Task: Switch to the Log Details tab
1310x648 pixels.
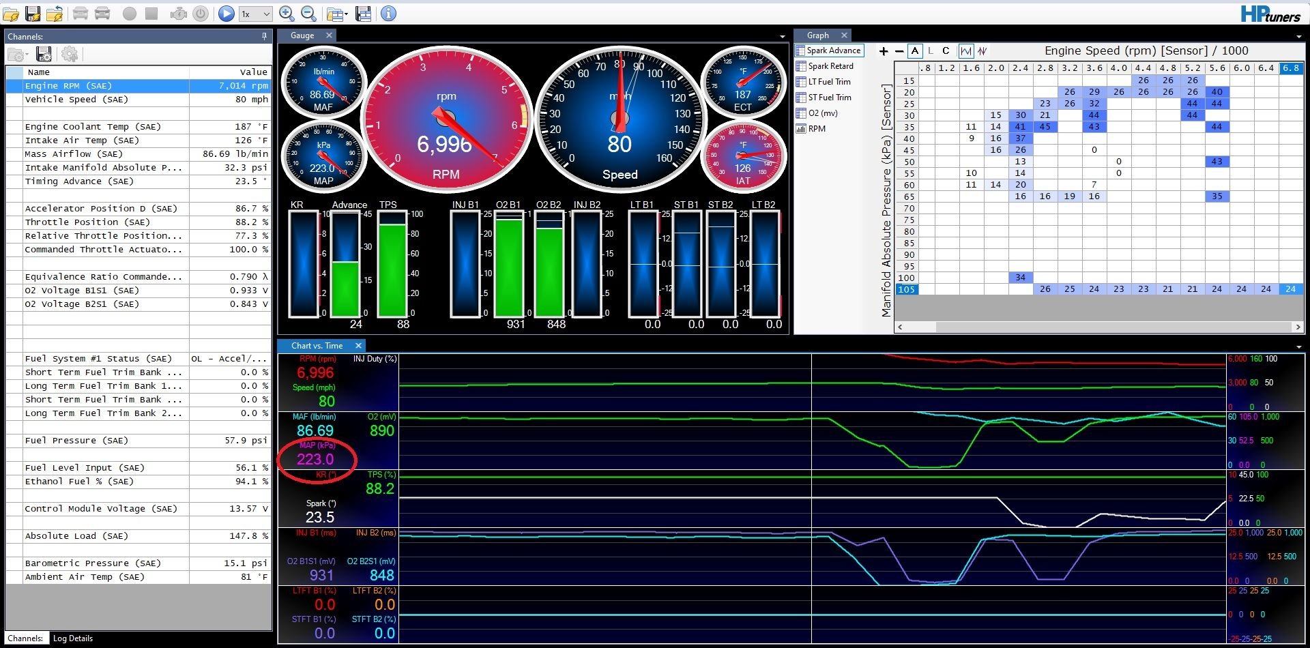Action: pos(72,638)
